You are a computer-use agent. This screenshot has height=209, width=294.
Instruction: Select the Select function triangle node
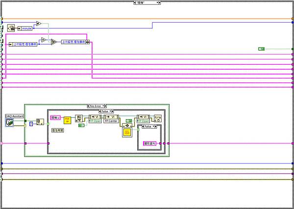[54, 42]
